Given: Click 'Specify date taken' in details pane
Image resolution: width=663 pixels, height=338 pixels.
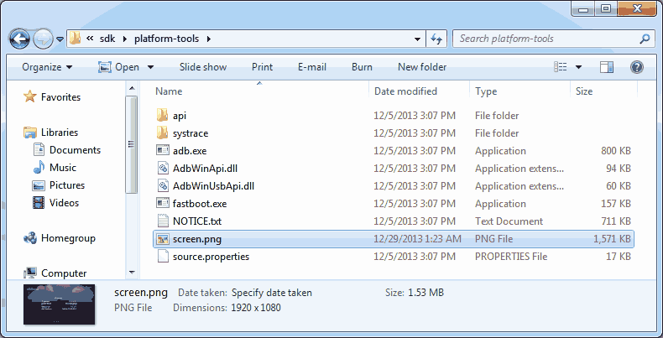Looking at the screenshot, I should coord(272,293).
